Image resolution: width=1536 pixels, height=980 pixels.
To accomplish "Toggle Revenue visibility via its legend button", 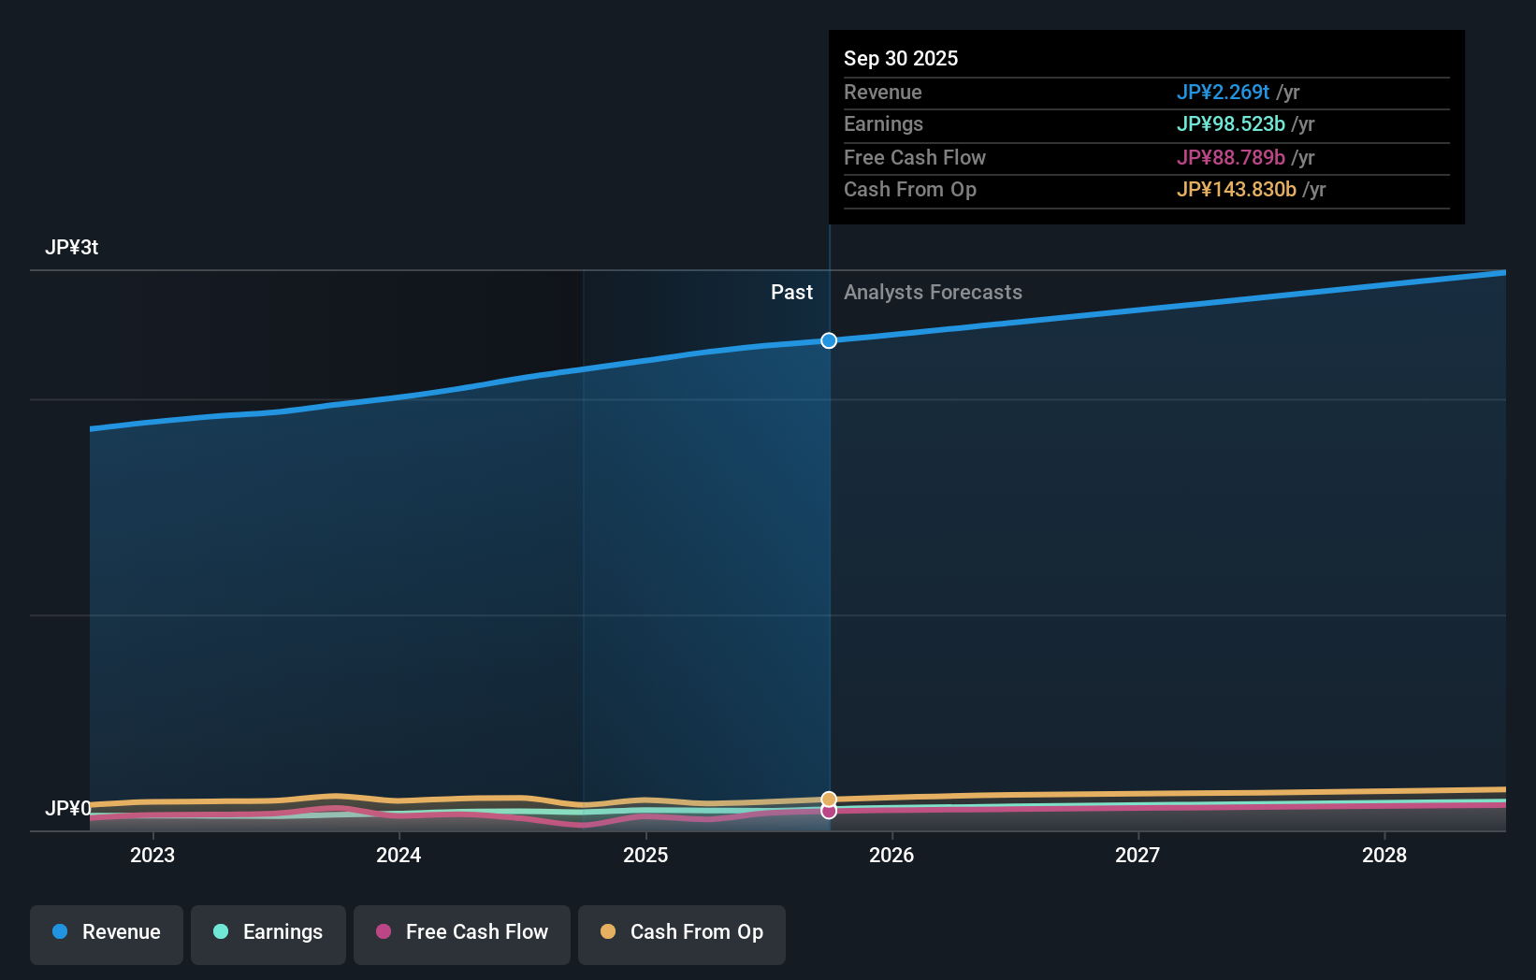I will (x=106, y=934).
